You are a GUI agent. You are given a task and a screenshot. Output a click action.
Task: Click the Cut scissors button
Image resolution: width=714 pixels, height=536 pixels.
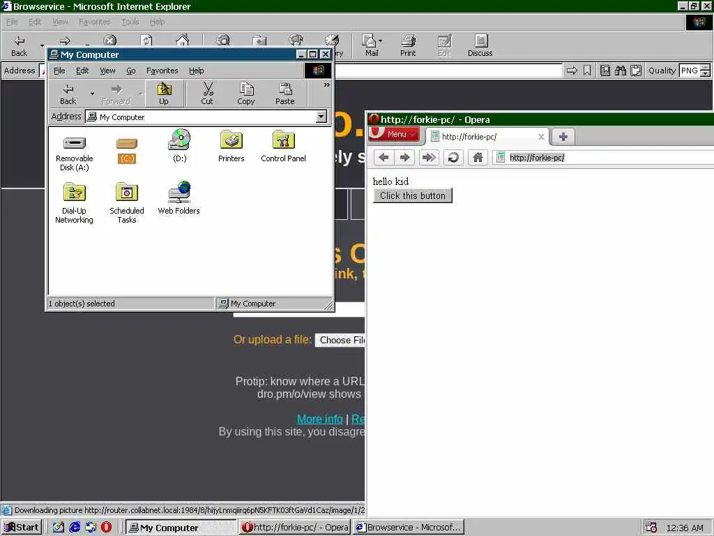click(207, 94)
